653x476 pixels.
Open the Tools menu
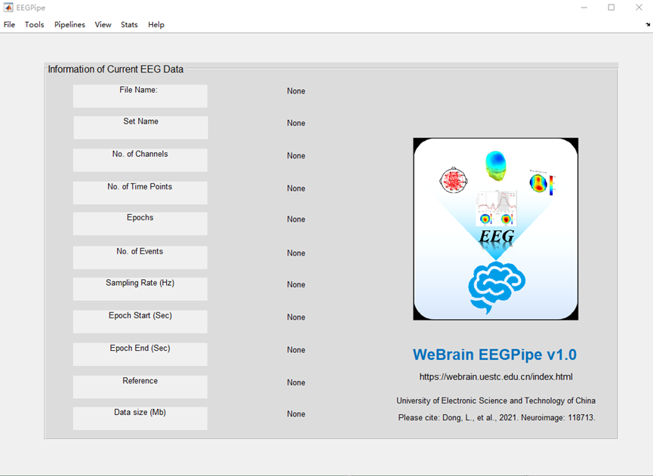[34, 25]
